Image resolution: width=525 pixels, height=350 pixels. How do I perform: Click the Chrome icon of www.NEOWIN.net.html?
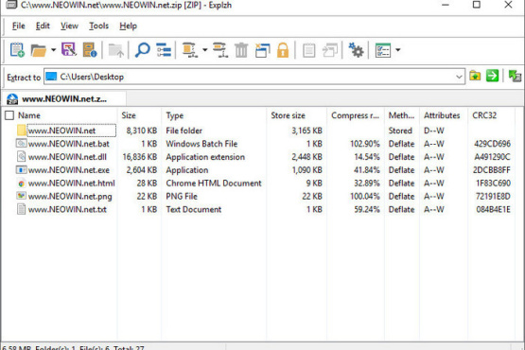(x=21, y=184)
